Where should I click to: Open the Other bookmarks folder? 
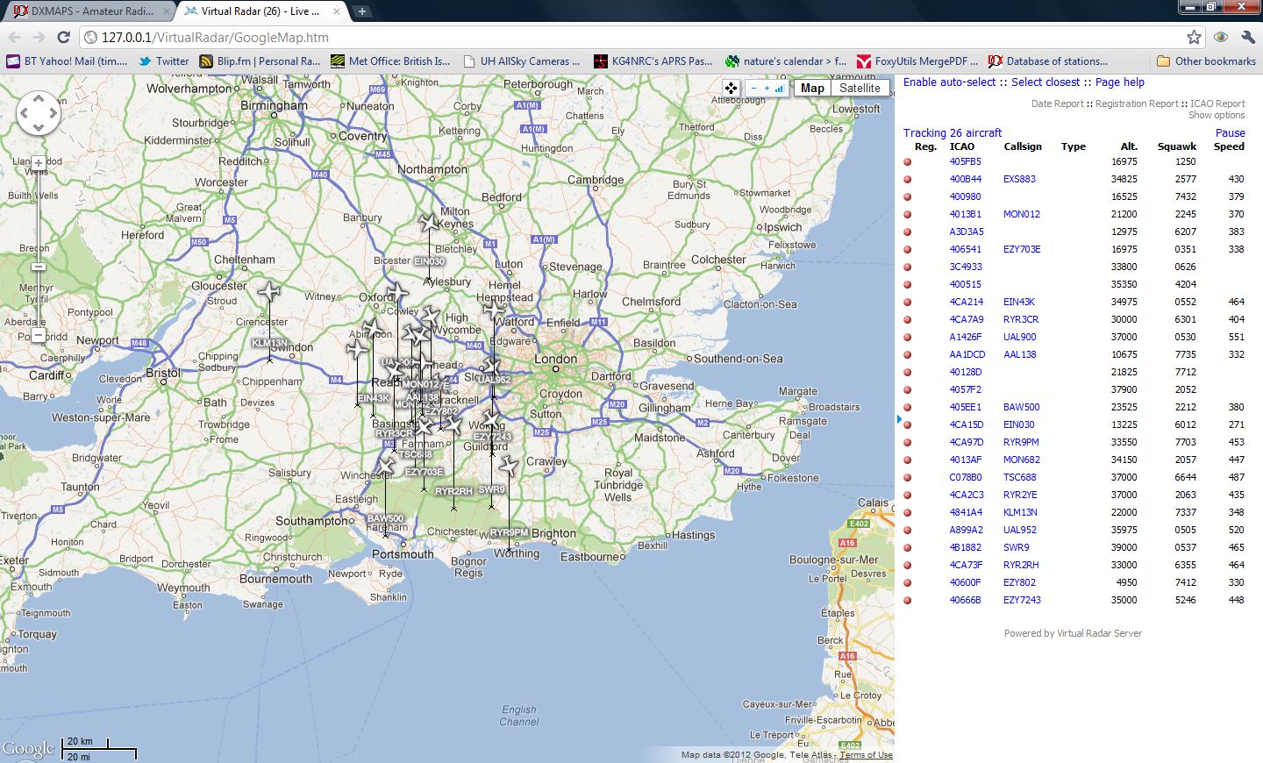(1207, 61)
